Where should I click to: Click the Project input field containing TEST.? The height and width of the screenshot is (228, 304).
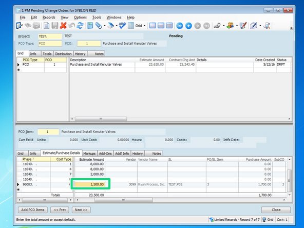click(x=50, y=36)
